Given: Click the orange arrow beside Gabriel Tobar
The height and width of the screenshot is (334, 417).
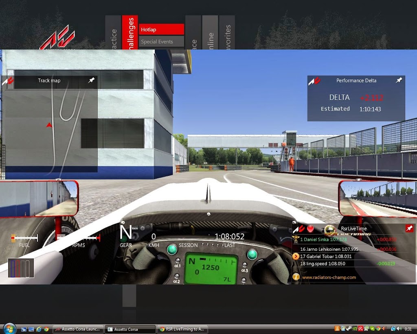Looking at the screenshot, I should pyautogui.click(x=296, y=256).
